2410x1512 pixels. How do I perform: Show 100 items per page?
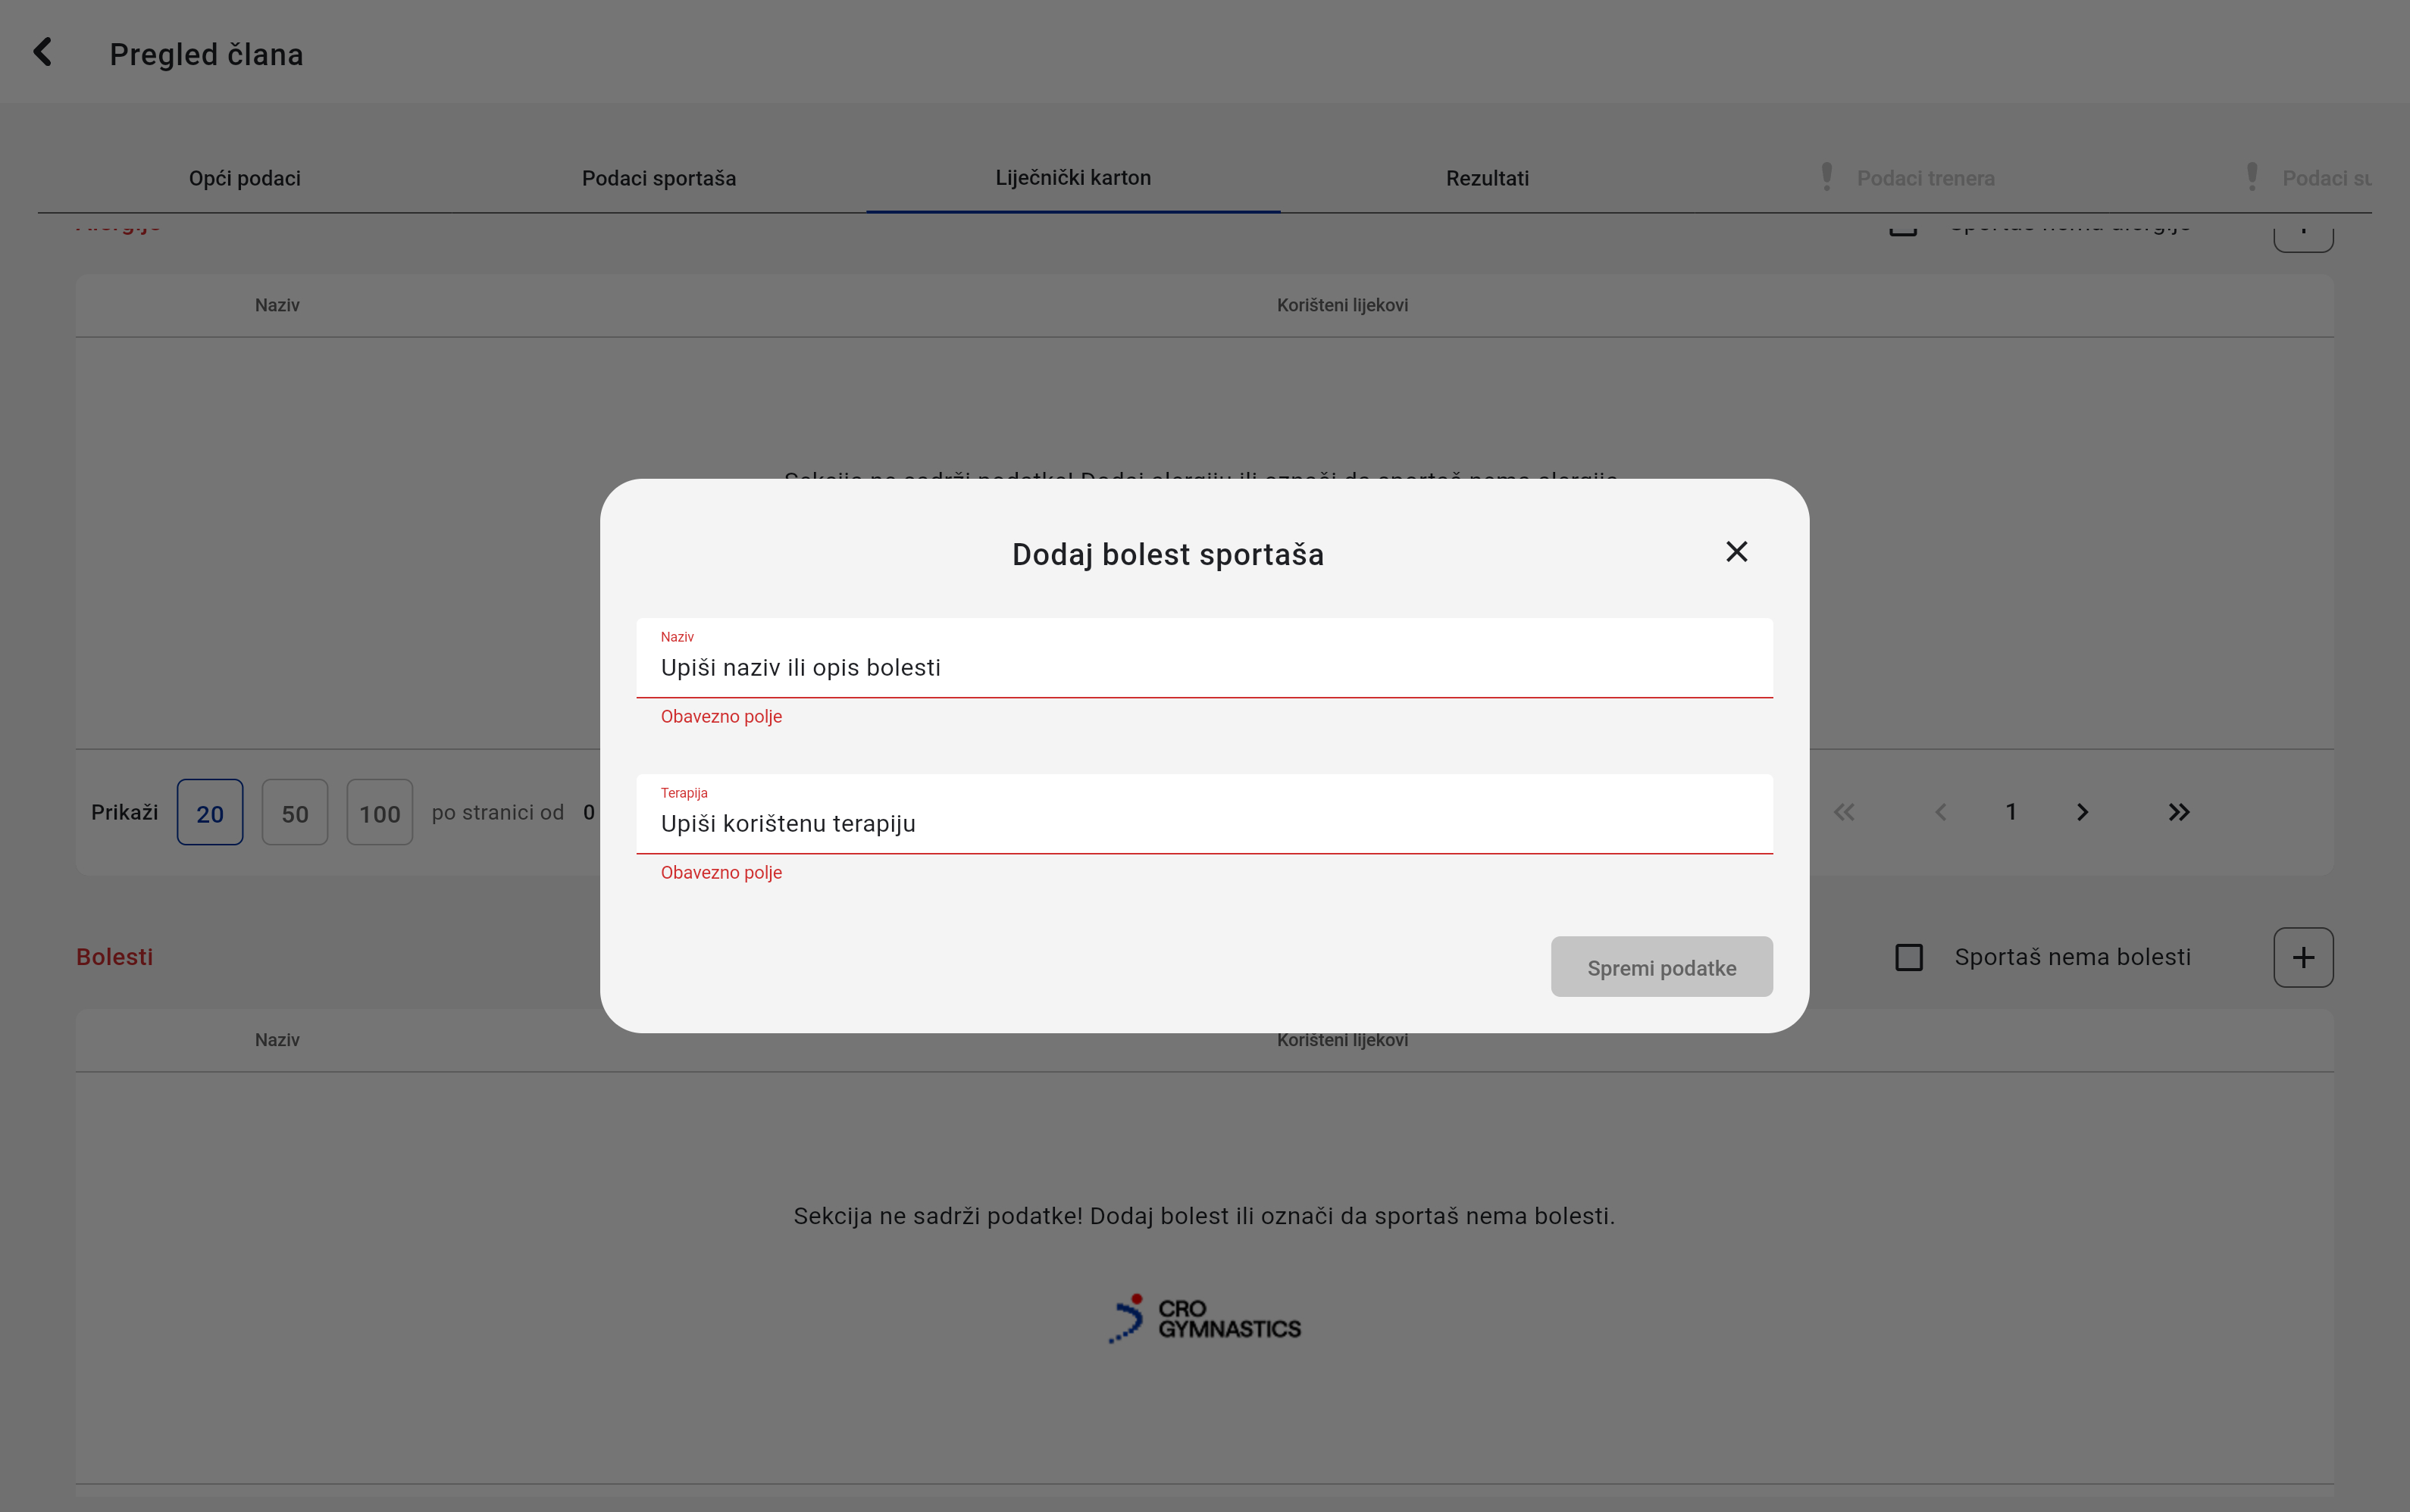379,812
